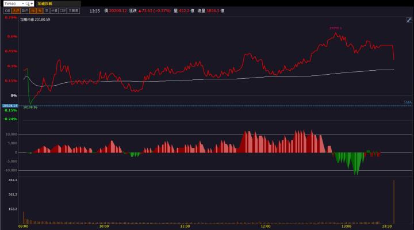Toggle the third toolbar button after K線

coord(25,11)
